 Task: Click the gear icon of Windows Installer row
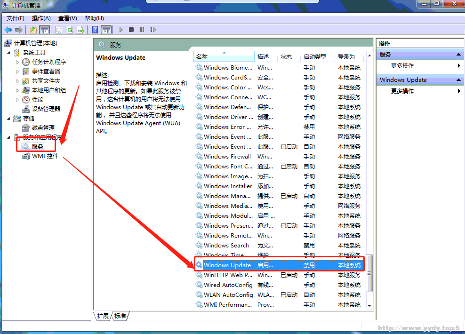[x=199, y=186]
